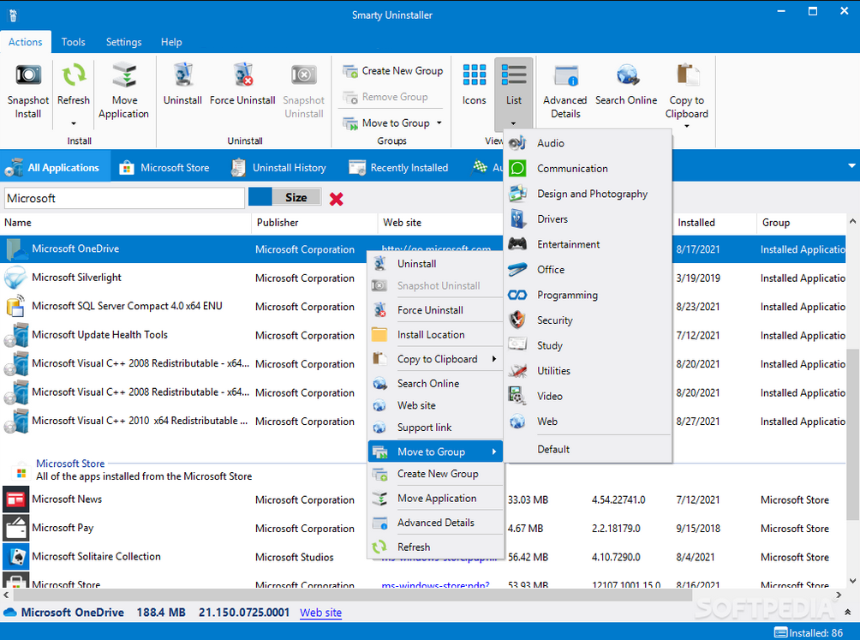Open the List view dropdown arrow
This screenshot has width=860, height=640.
click(513, 123)
